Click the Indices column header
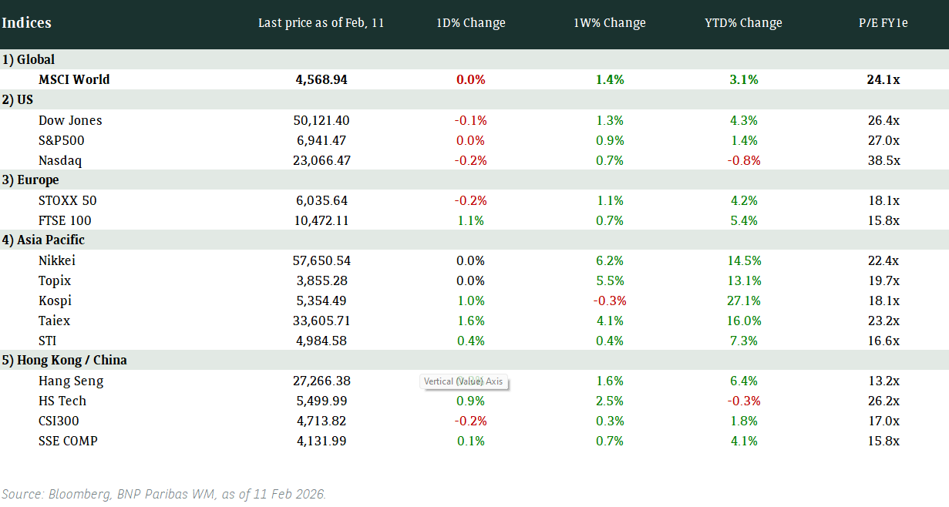949x507 pixels. [27, 23]
